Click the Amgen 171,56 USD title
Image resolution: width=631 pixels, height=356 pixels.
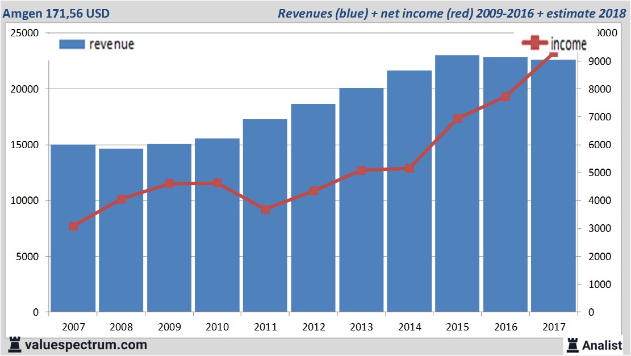tap(57, 13)
